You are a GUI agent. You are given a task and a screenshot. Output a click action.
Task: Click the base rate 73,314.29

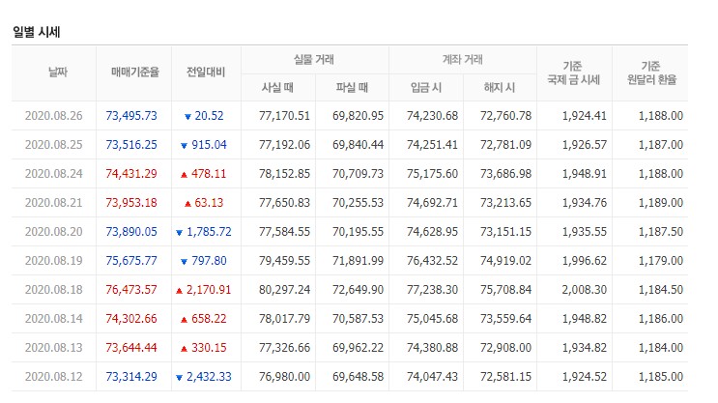pos(131,377)
